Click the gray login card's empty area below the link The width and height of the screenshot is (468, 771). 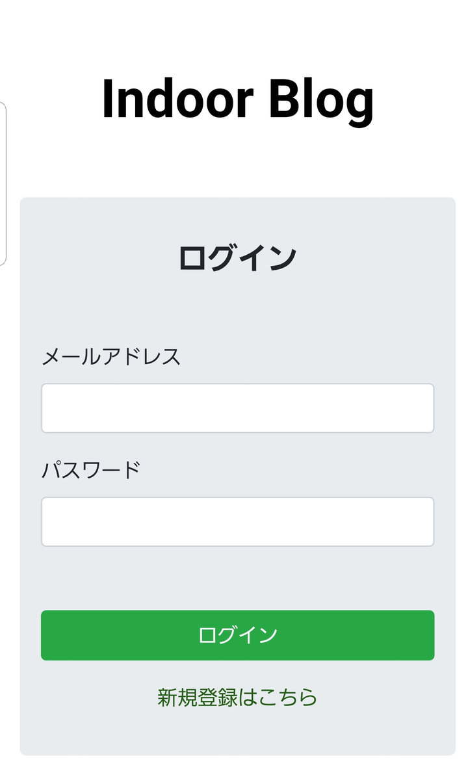point(237,733)
